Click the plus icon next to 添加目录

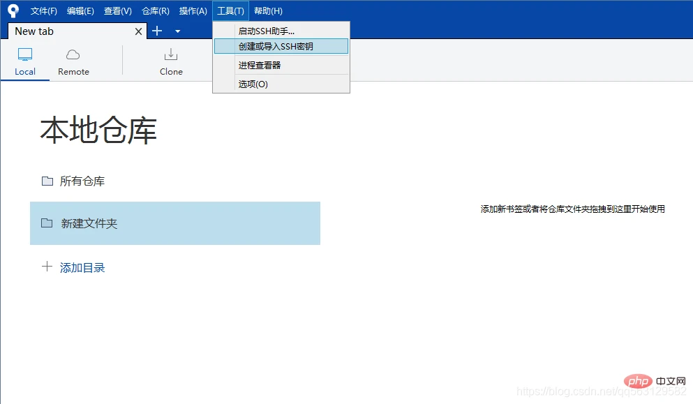click(46, 267)
